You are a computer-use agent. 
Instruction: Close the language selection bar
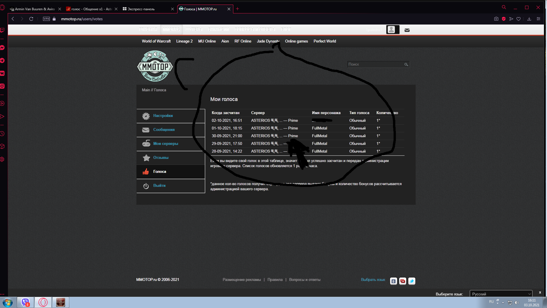pyautogui.click(x=540, y=293)
